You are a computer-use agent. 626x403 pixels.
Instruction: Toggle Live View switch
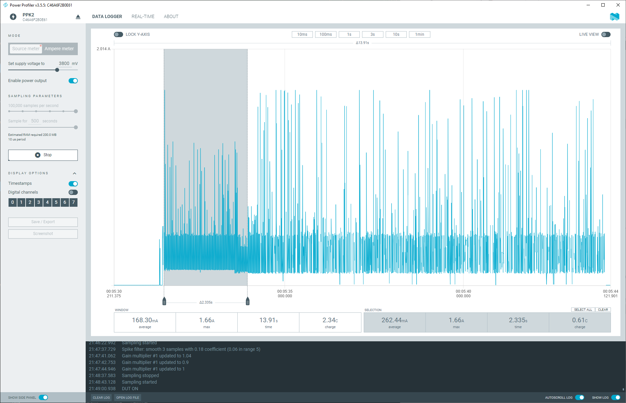606,34
